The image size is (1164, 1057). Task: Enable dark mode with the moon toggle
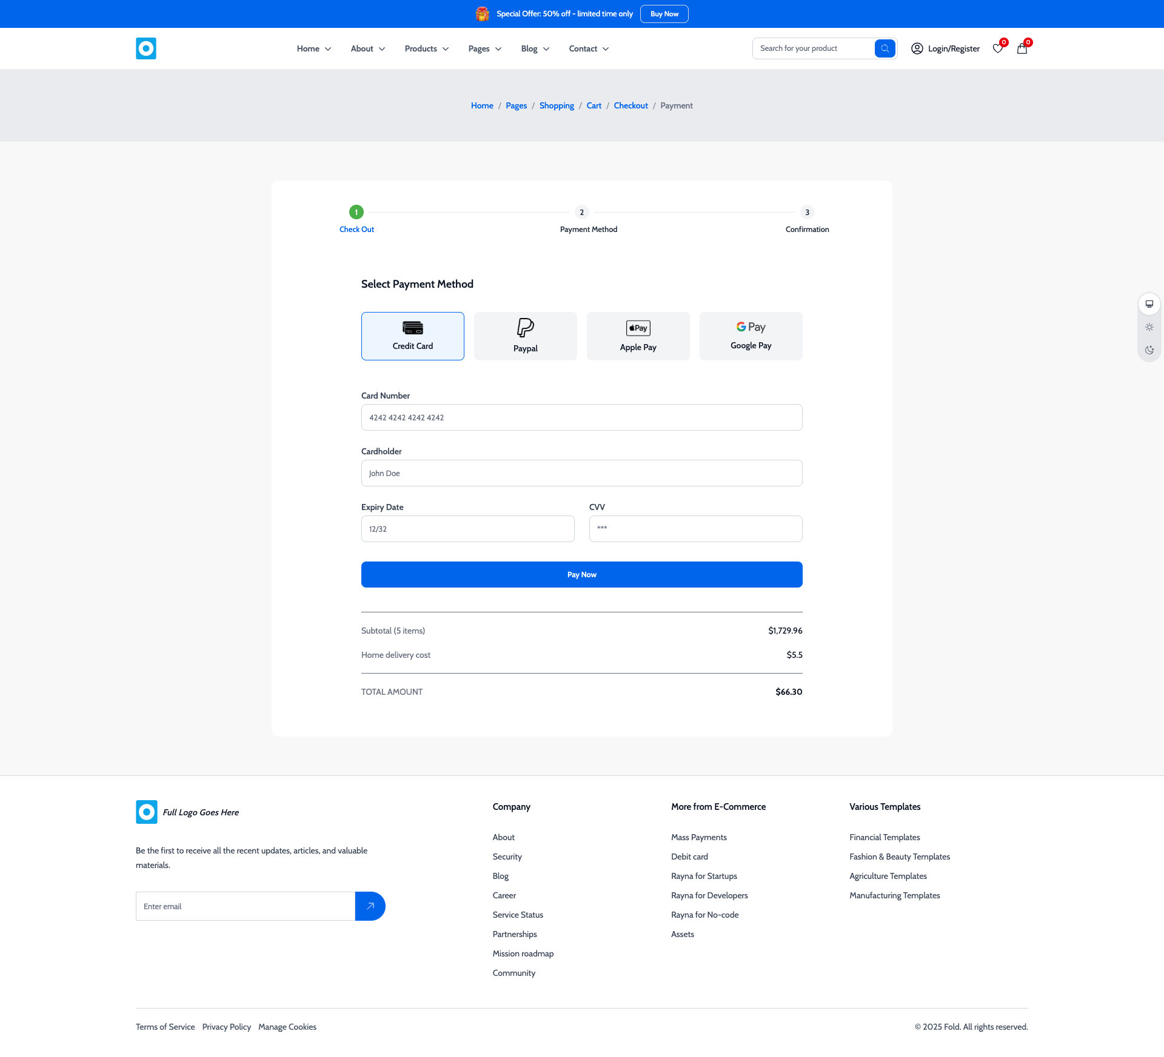tap(1149, 350)
